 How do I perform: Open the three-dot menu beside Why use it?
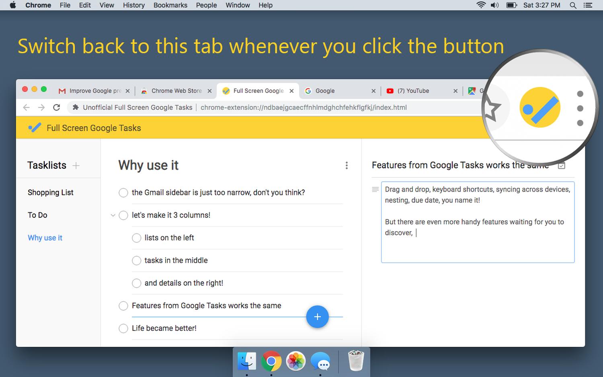(347, 166)
